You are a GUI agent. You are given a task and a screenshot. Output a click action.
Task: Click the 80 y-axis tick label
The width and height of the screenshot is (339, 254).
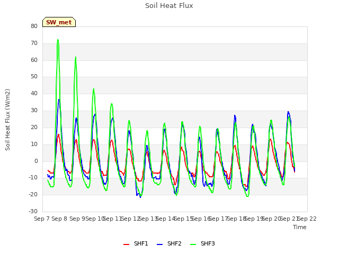point(34,26)
